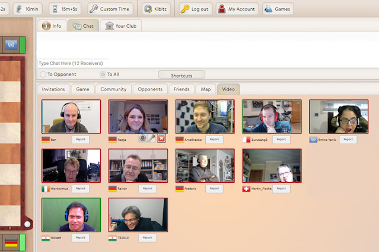Click the webcam icon under Nadja's video
Image resolution: width=379 pixels, height=252 pixels.
[142, 138]
